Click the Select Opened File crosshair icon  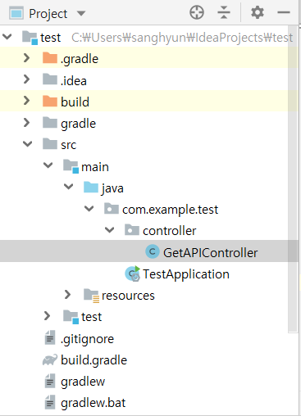(x=197, y=13)
